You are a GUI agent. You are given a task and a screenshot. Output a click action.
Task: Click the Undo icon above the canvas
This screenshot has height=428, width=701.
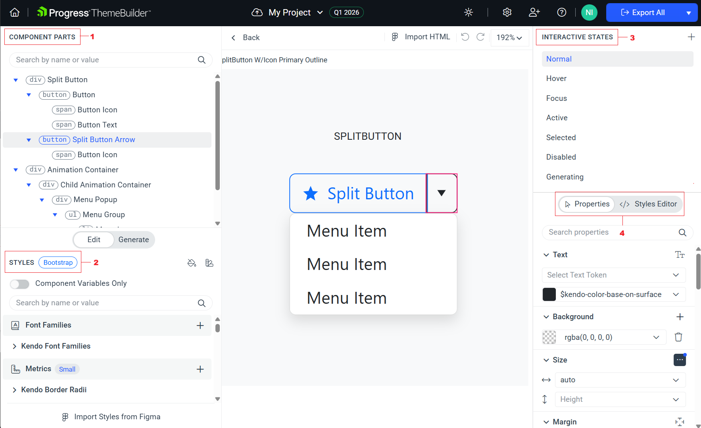click(x=465, y=37)
